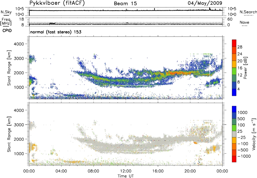
Task: Select the '20' label on the Power colorbar
Action: click(x=240, y=61)
